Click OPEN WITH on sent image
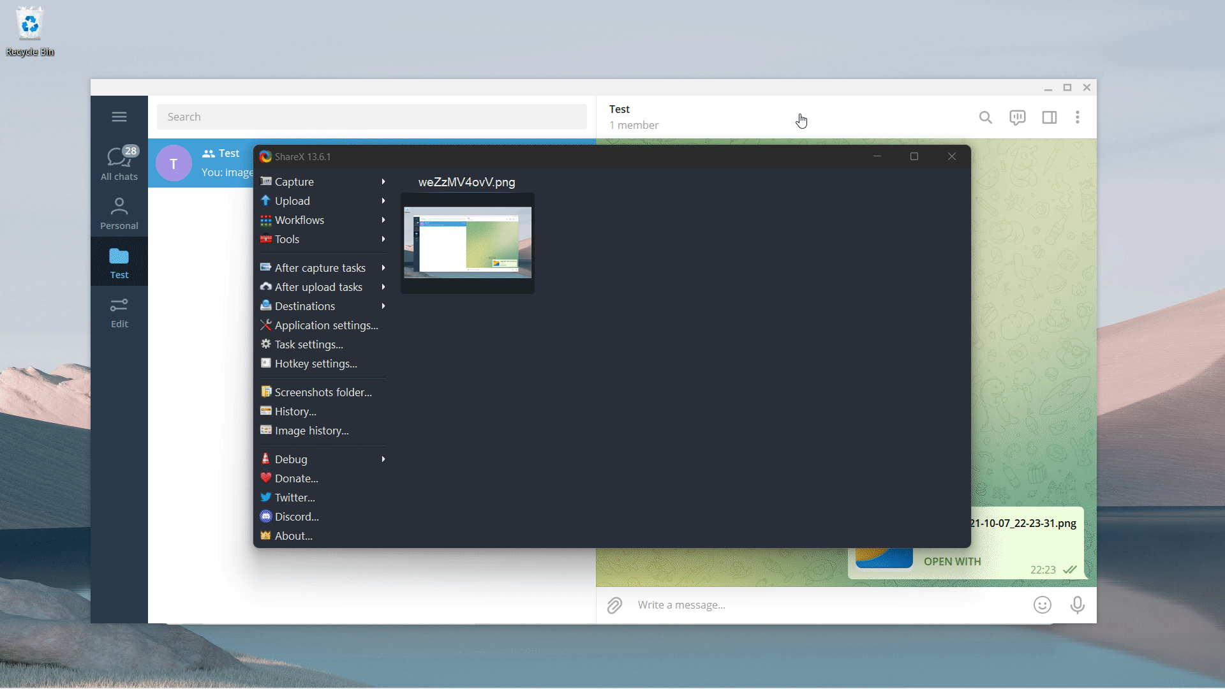Viewport: 1225px width, 689px height. pyautogui.click(x=952, y=561)
